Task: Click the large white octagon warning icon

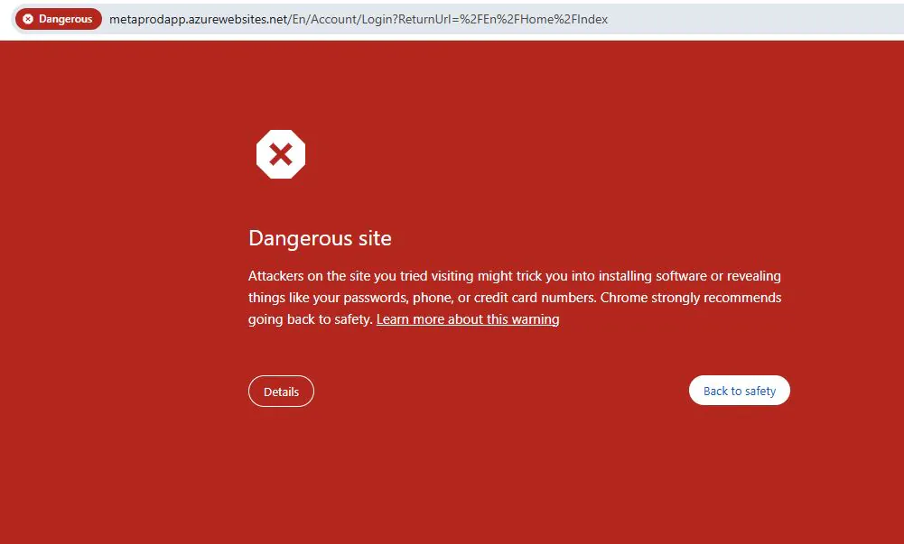Action: click(281, 154)
